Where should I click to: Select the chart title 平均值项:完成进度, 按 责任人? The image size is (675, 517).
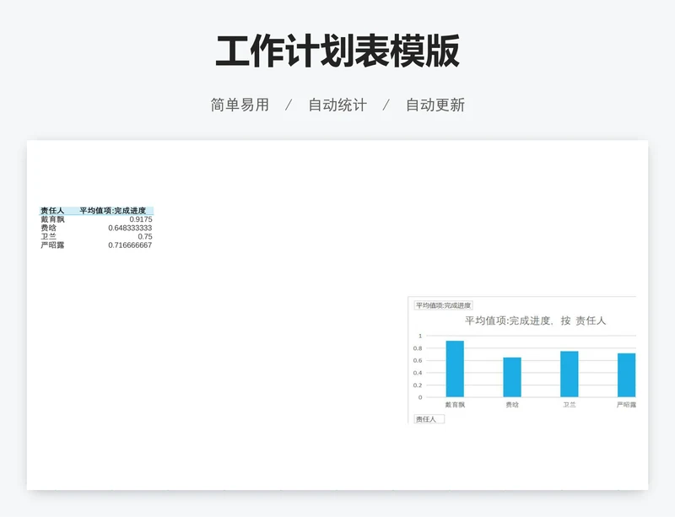coord(535,320)
